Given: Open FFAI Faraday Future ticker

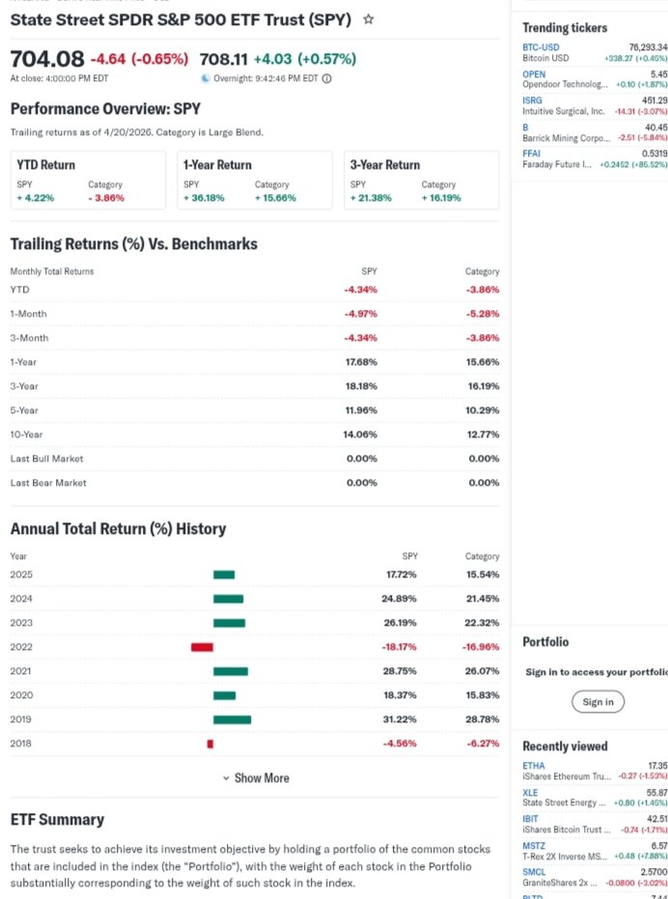Looking at the screenshot, I should pos(533,152).
